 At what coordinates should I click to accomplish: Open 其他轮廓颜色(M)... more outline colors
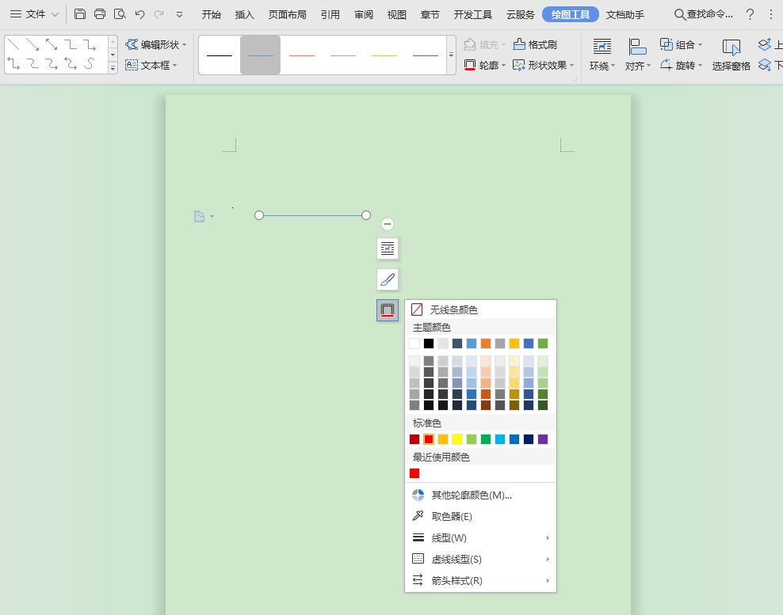click(x=471, y=495)
